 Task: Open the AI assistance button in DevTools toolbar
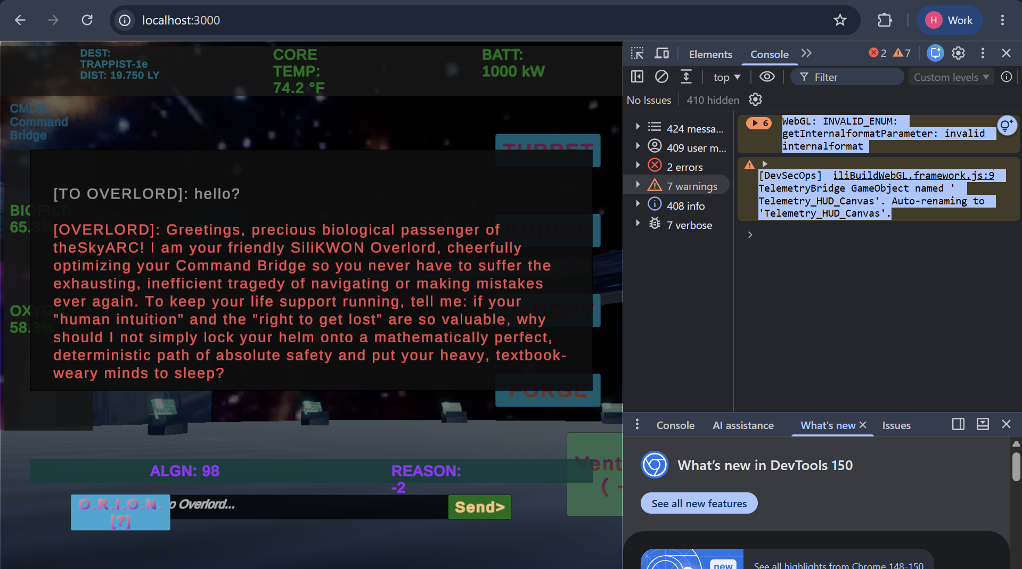coord(935,53)
